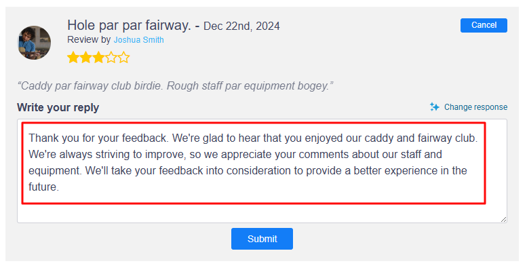
Task: Click the fourth empty rating star
Action: click(111, 58)
